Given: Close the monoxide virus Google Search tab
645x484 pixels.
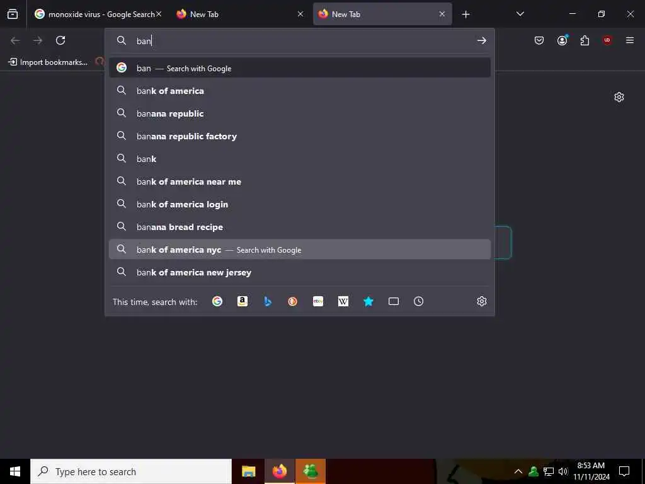Looking at the screenshot, I should tap(159, 14).
